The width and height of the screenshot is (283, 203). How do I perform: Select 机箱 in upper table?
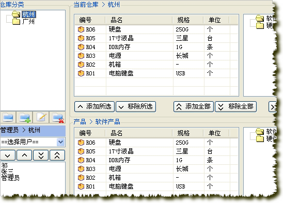click(x=115, y=65)
